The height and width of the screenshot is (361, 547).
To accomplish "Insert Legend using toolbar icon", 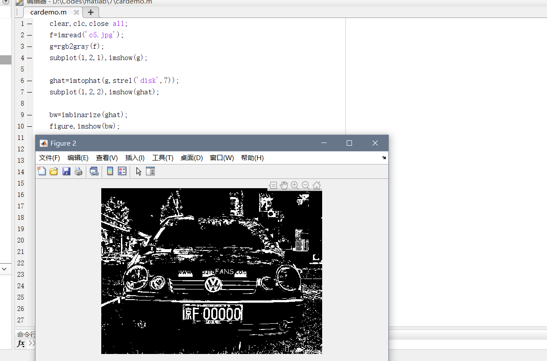I will [x=122, y=172].
